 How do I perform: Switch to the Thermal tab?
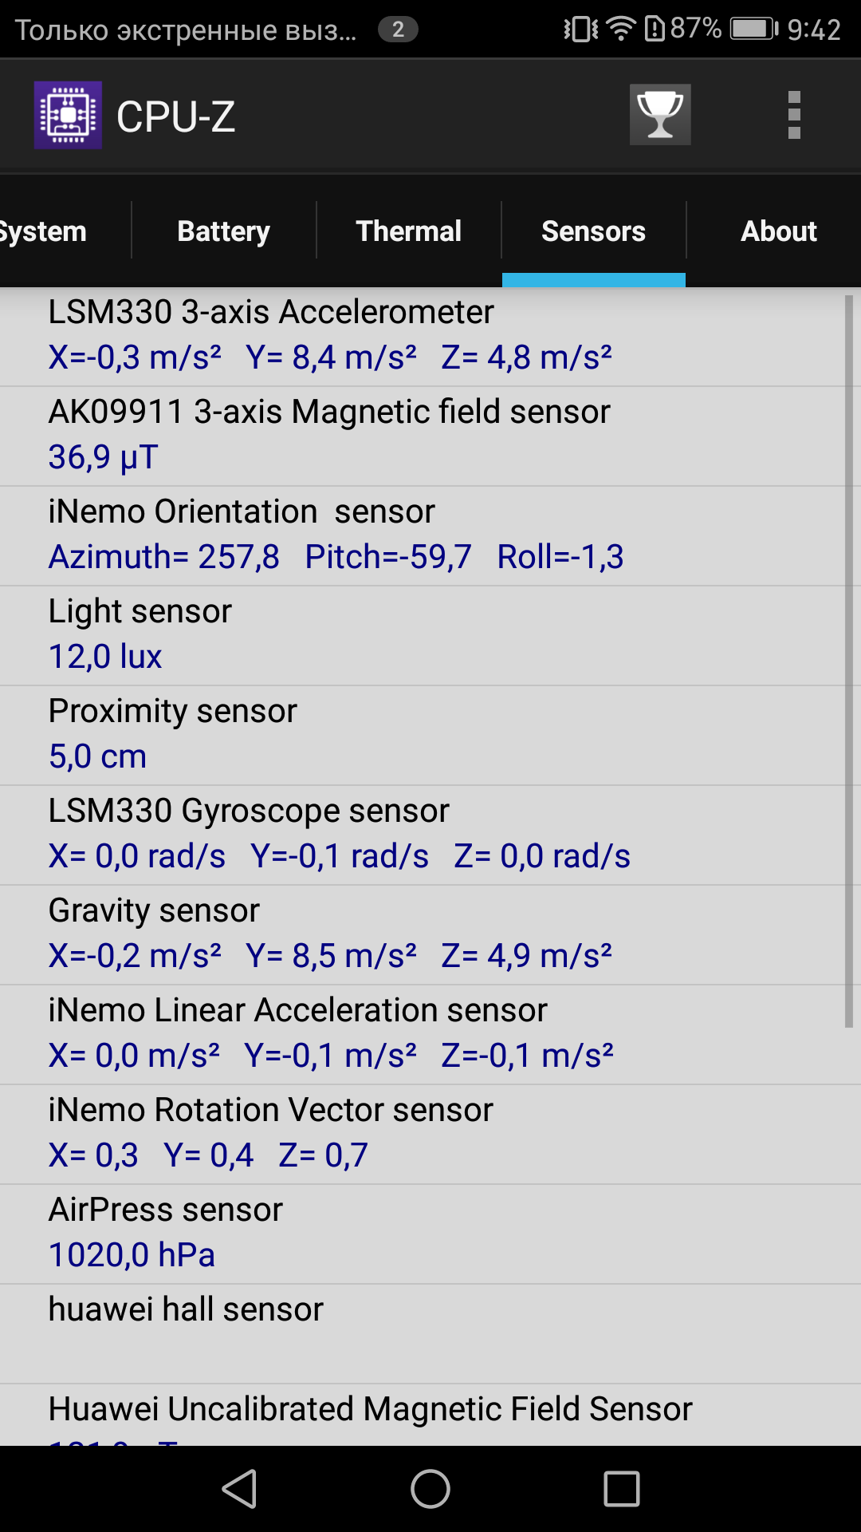click(409, 231)
